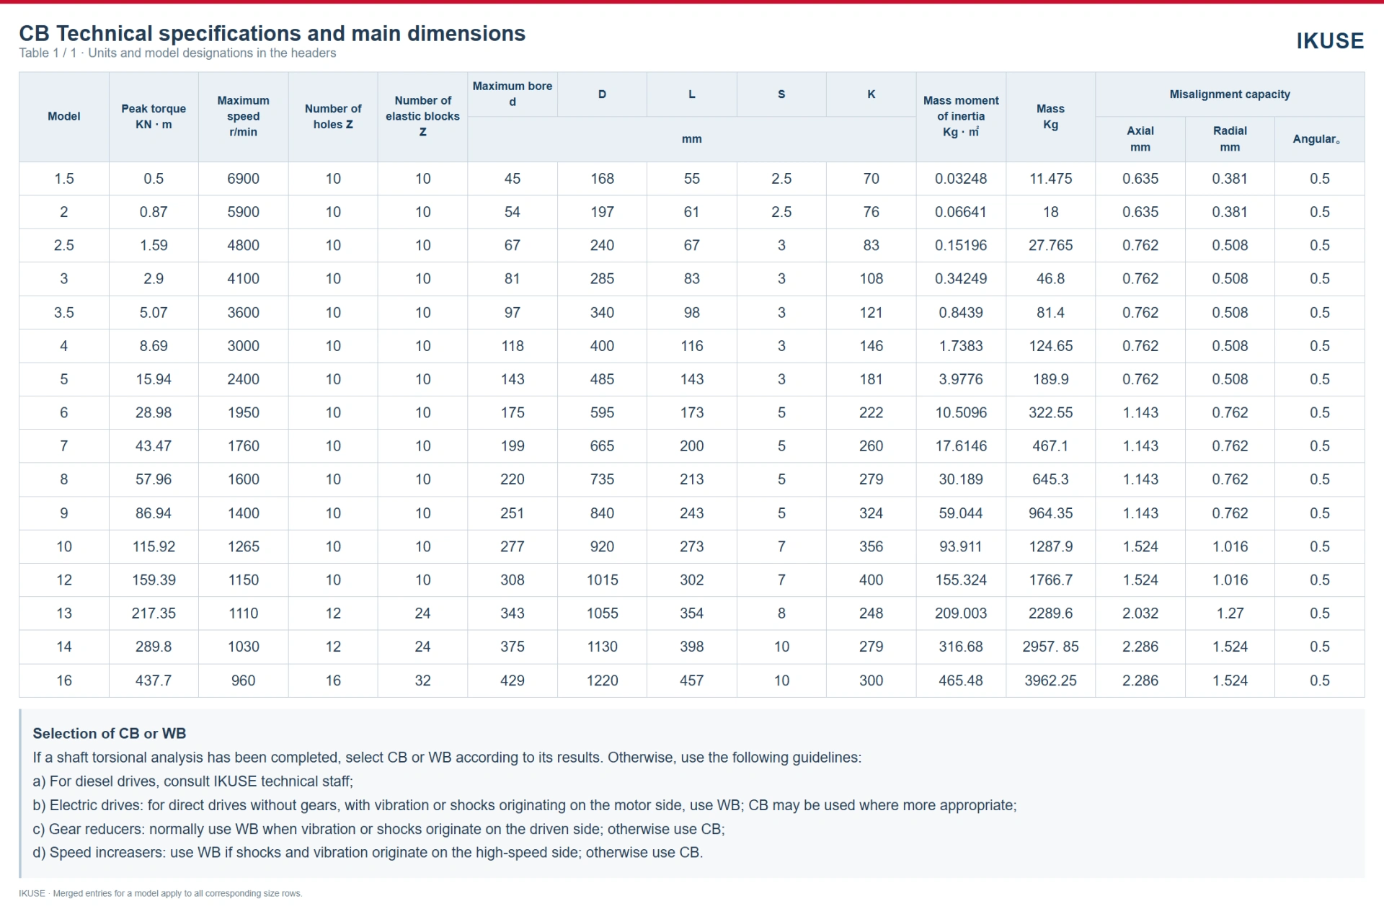Click the 'Selection of CB or WB' heading
Viewport: 1384px width, 914px height.
(x=110, y=733)
